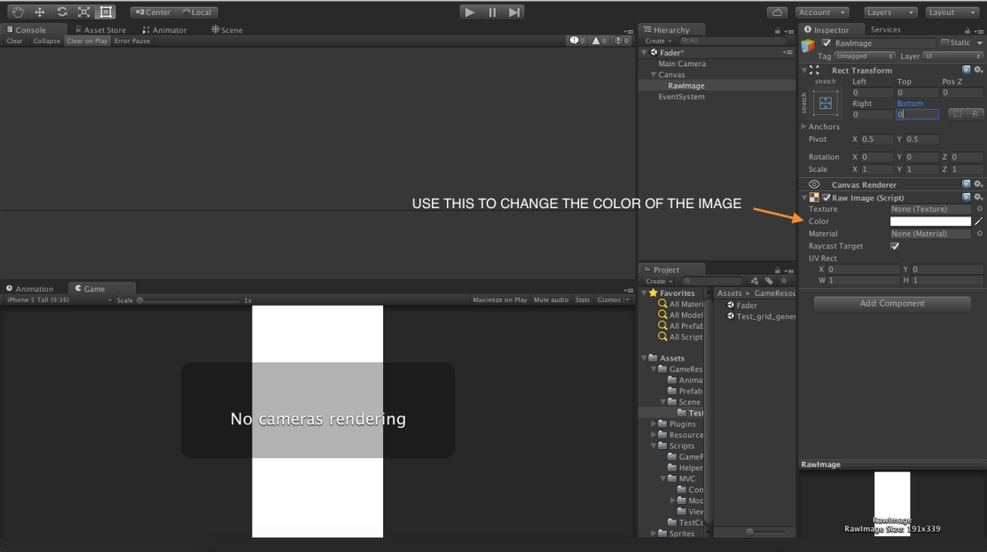Pick material with object selector circle
Screen dimensions: 987x552
click(x=979, y=233)
